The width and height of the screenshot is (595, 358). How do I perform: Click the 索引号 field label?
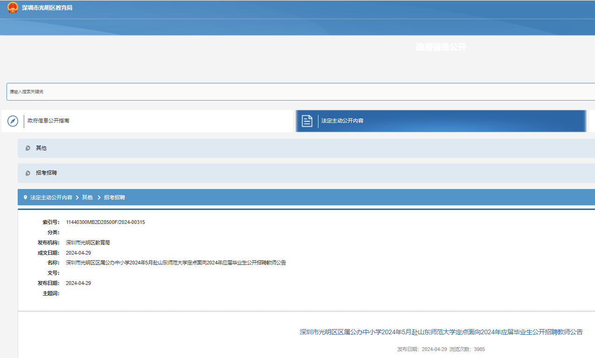[51, 222]
